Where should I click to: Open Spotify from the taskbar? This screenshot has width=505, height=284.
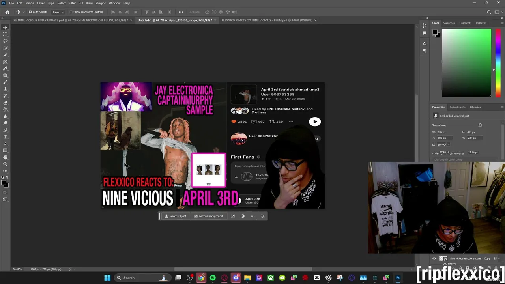click(x=213, y=278)
